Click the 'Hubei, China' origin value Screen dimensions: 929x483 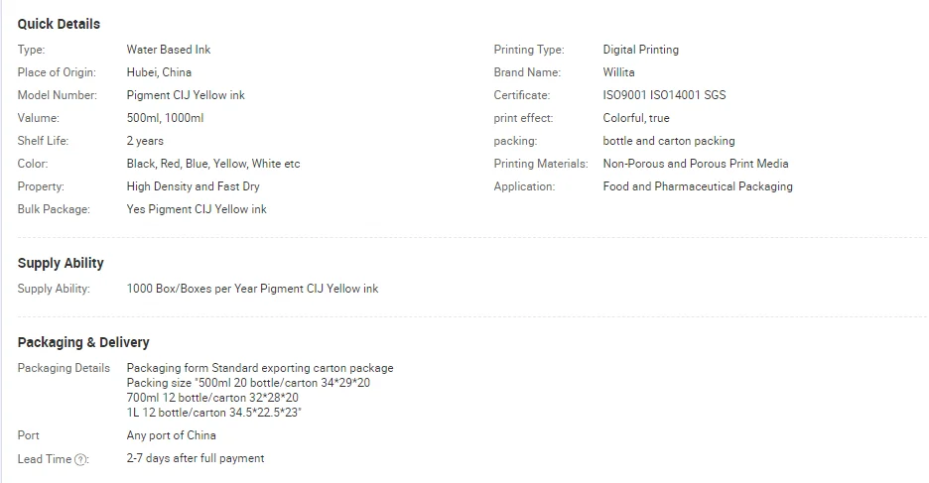coord(159,72)
